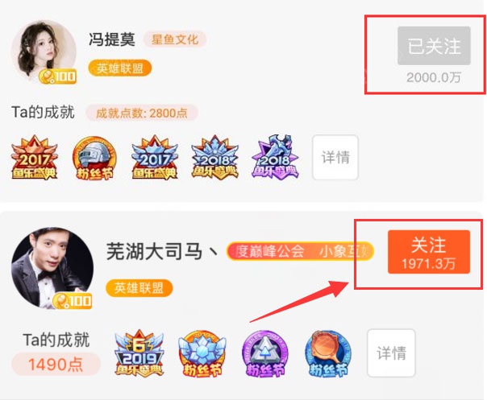Click 冯提莫's 英雄联盟 category tag
The width and height of the screenshot is (487, 400).
coord(120,68)
